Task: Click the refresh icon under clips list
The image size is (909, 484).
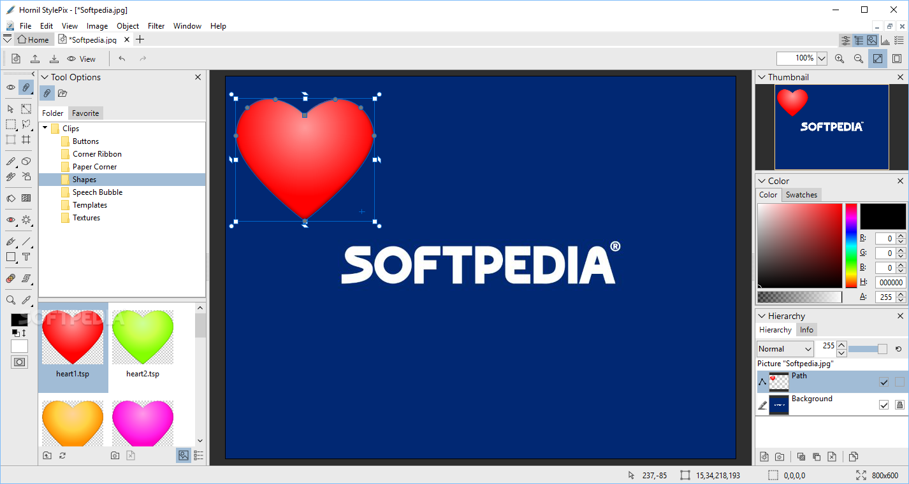Action: pyautogui.click(x=62, y=455)
